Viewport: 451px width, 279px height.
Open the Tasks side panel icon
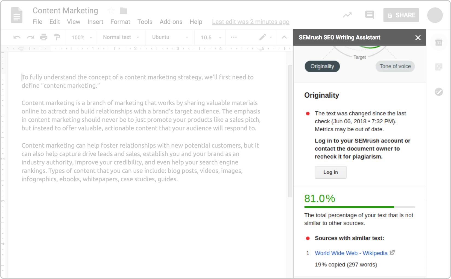[x=439, y=92]
